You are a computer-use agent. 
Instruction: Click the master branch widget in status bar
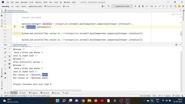[x=176, y=96]
